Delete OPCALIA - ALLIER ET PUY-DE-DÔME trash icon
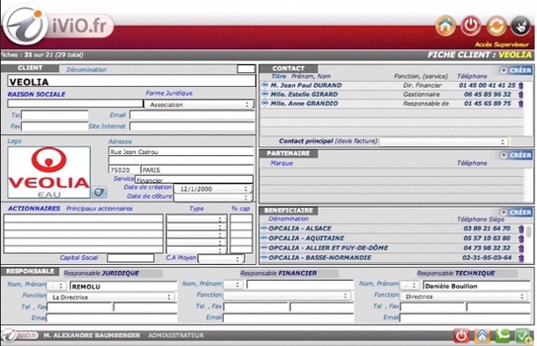Screen dimensions: 537x346 click(x=521, y=248)
